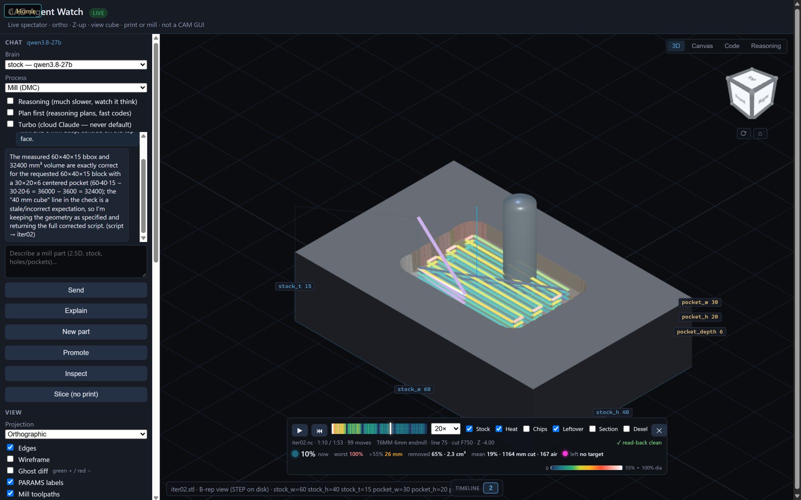Enable Wireframe view option

10,459
